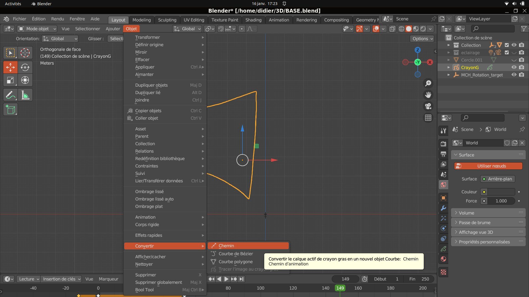The height and width of the screenshot is (297, 529).
Task: Select the Measure tool
Action: [x=25, y=95]
